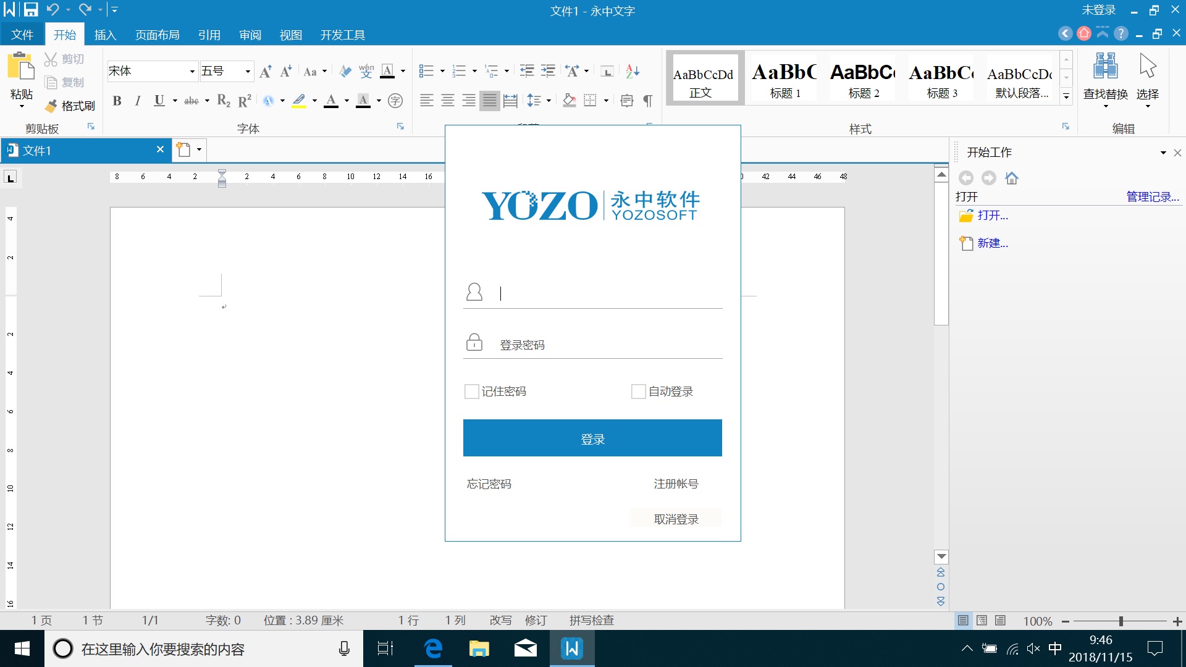Viewport: 1186px width, 667px height.
Task: Center-align the paragraph
Action: tap(447, 101)
